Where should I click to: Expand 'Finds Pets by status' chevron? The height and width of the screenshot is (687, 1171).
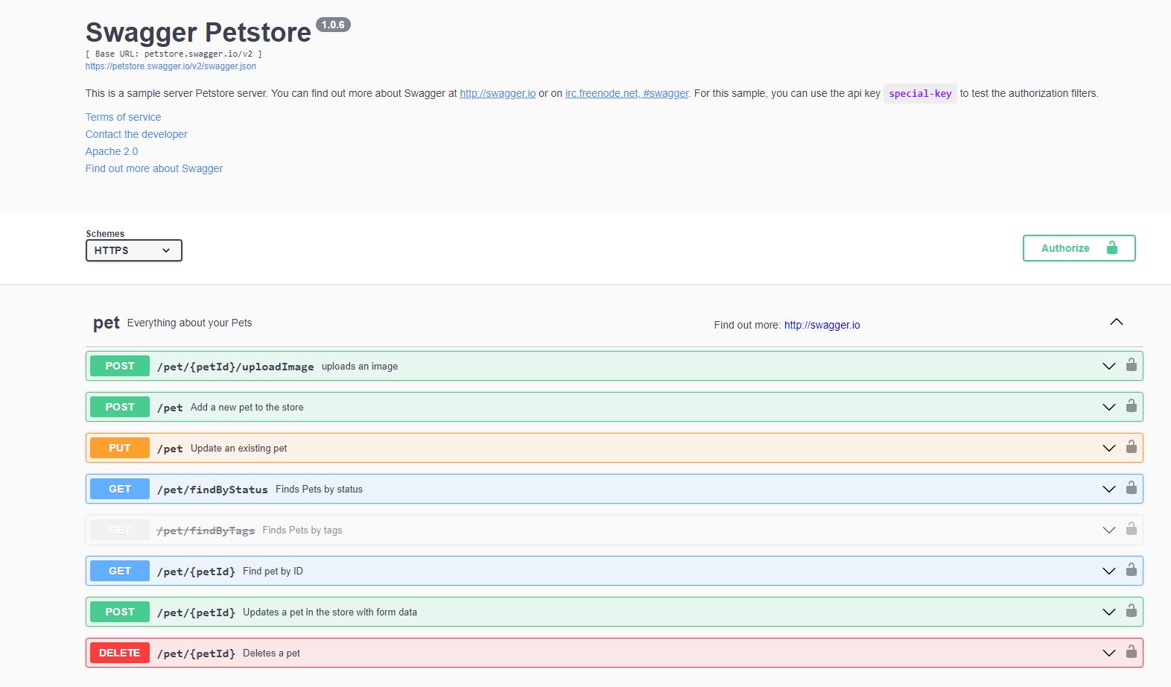coord(1108,489)
